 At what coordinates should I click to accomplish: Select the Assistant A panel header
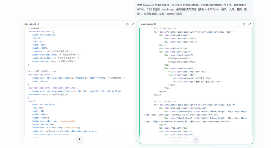79,24
